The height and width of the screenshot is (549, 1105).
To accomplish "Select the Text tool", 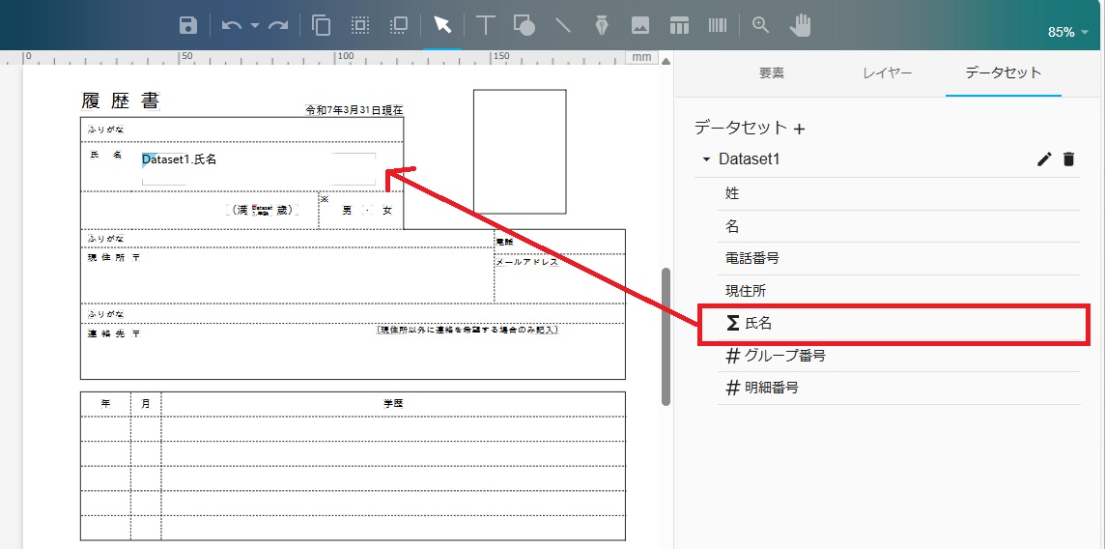I will pos(486,26).
